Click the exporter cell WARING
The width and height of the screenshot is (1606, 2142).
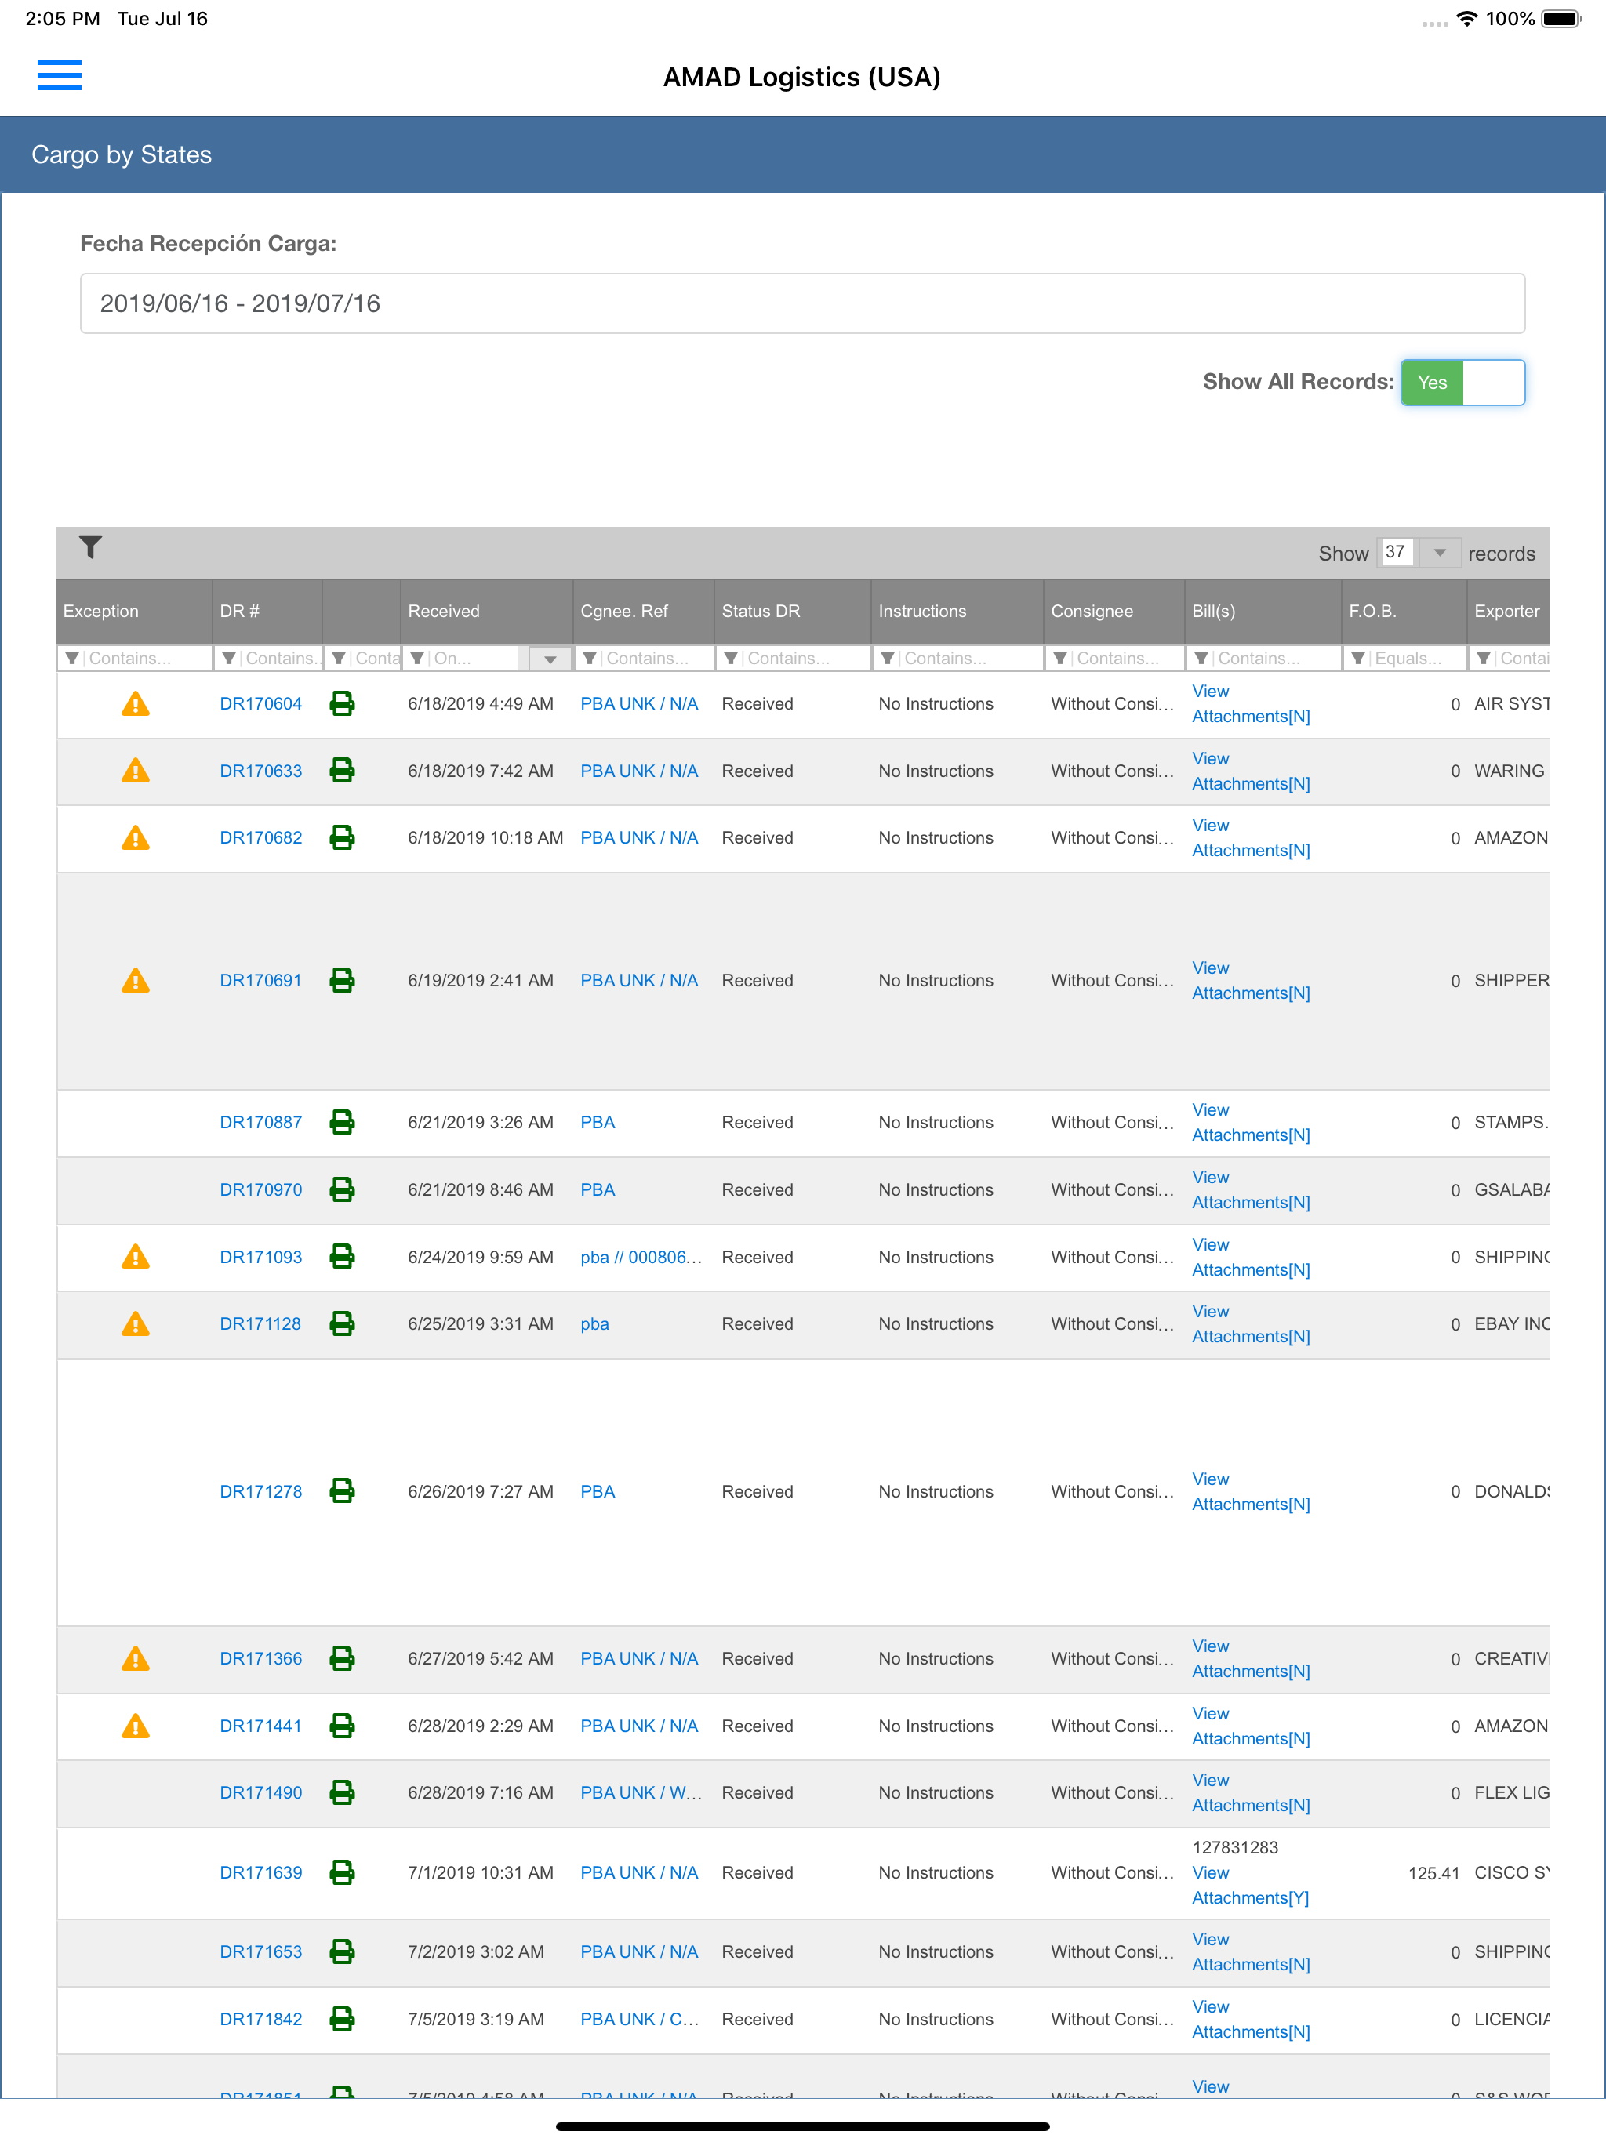coord(1509,771)
